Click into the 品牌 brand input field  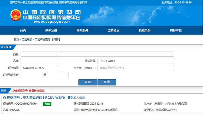coord(40,61)
